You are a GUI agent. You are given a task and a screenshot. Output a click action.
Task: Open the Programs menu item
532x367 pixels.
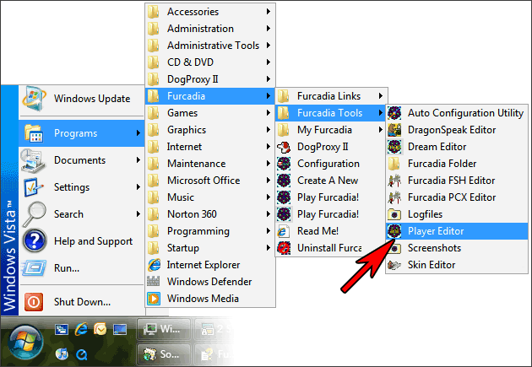coord(81,133)
